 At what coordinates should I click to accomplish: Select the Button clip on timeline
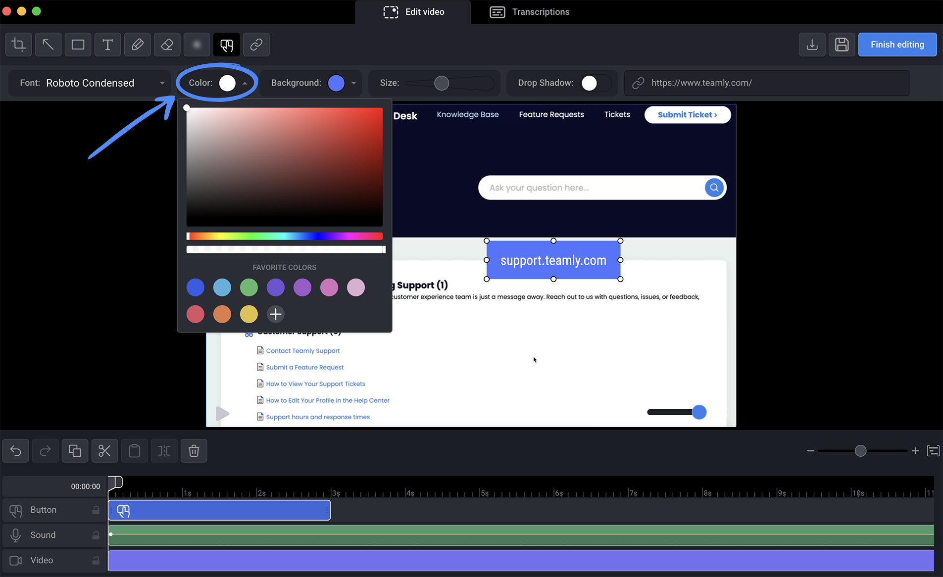219,510
